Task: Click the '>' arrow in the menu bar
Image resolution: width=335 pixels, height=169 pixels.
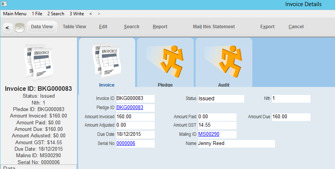Action: pos(99,14)
